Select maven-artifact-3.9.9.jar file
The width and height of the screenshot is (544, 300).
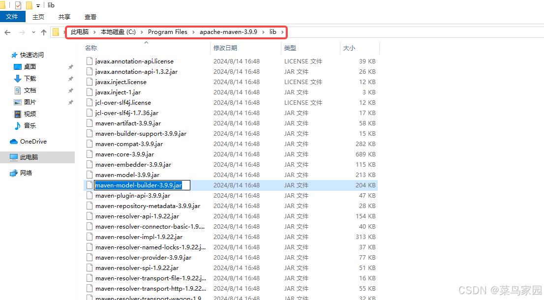pos(128,123)
